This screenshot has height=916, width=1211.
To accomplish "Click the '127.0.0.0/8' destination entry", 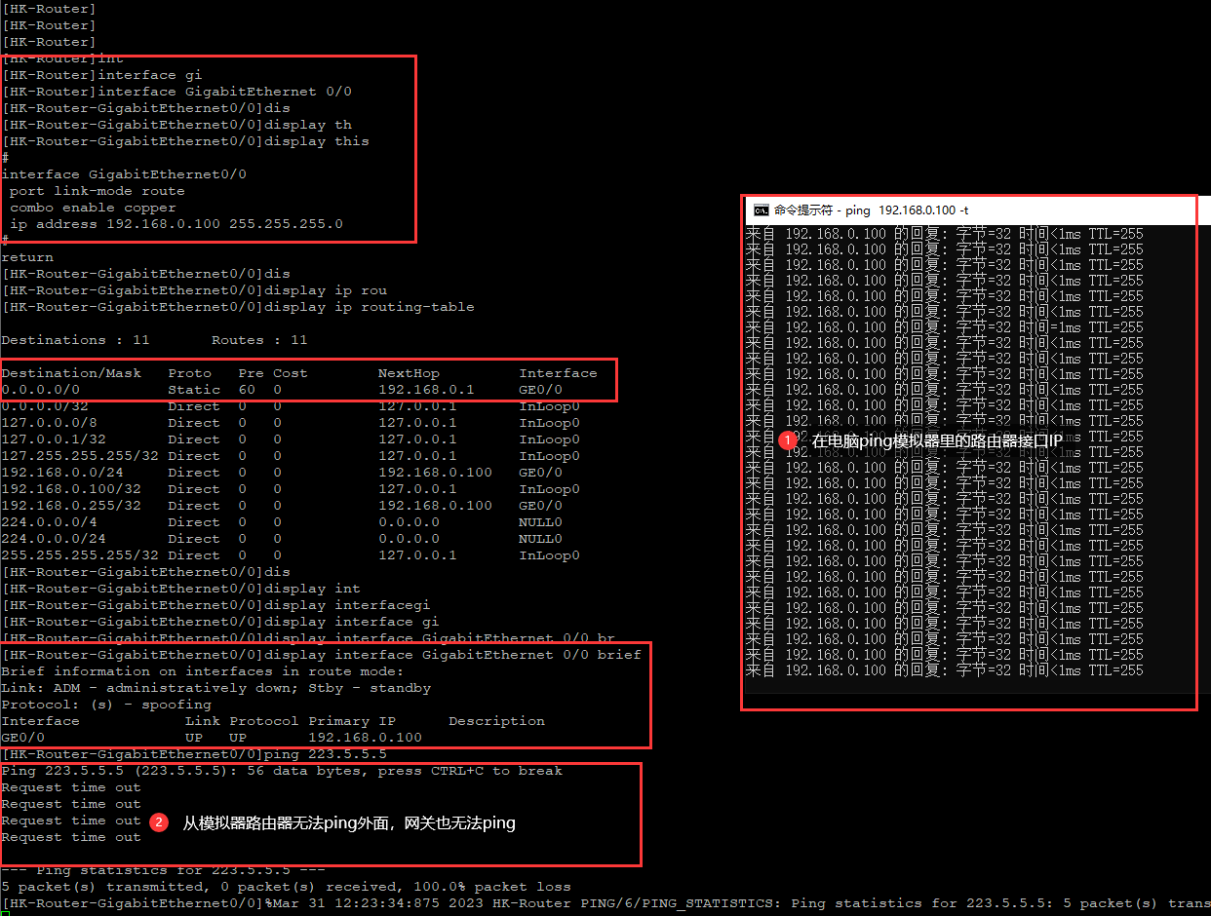I will coord(49,423).
